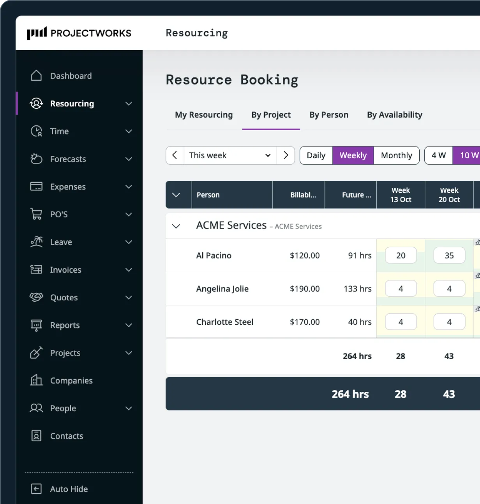Click the next week arrow button
Screen dimensions: 480x504
(286, 155)
